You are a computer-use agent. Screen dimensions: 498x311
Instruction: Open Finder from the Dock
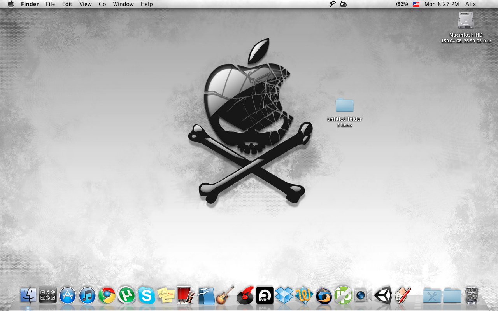(28, 295)
